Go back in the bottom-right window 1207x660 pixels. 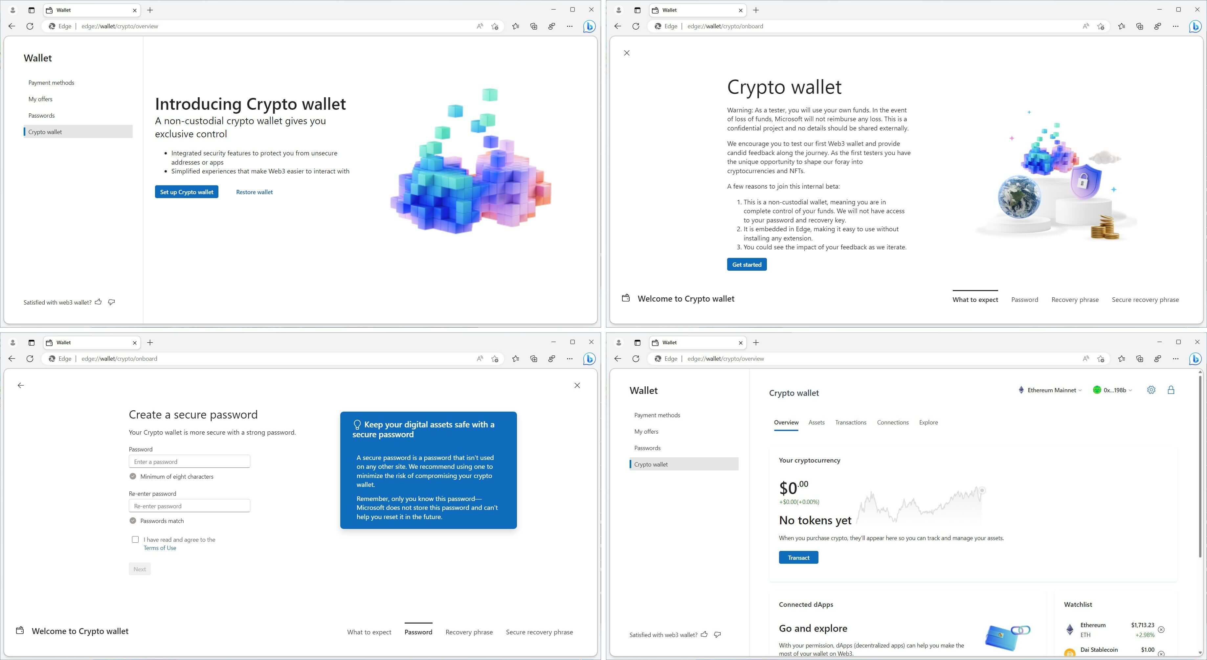point(617,359)
